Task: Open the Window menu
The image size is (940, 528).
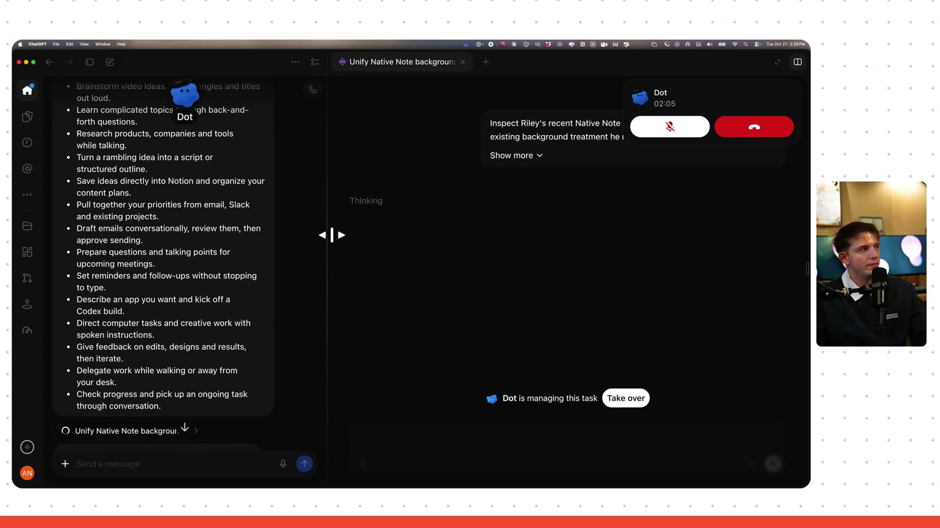Action: (x=103, y=44)
